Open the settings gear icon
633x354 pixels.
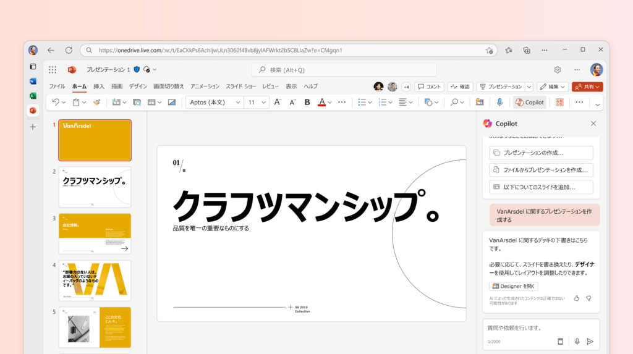tap(558, 70)
